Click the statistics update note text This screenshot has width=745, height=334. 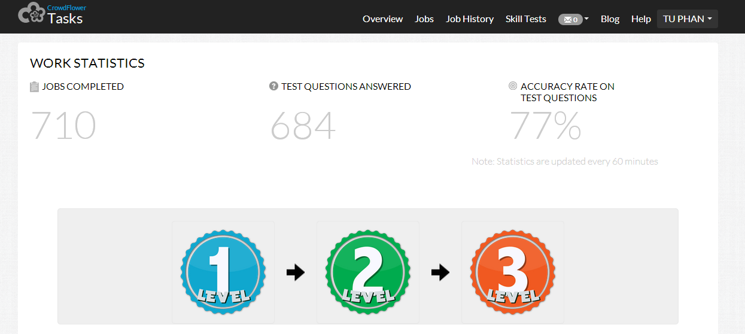(565, 162)
